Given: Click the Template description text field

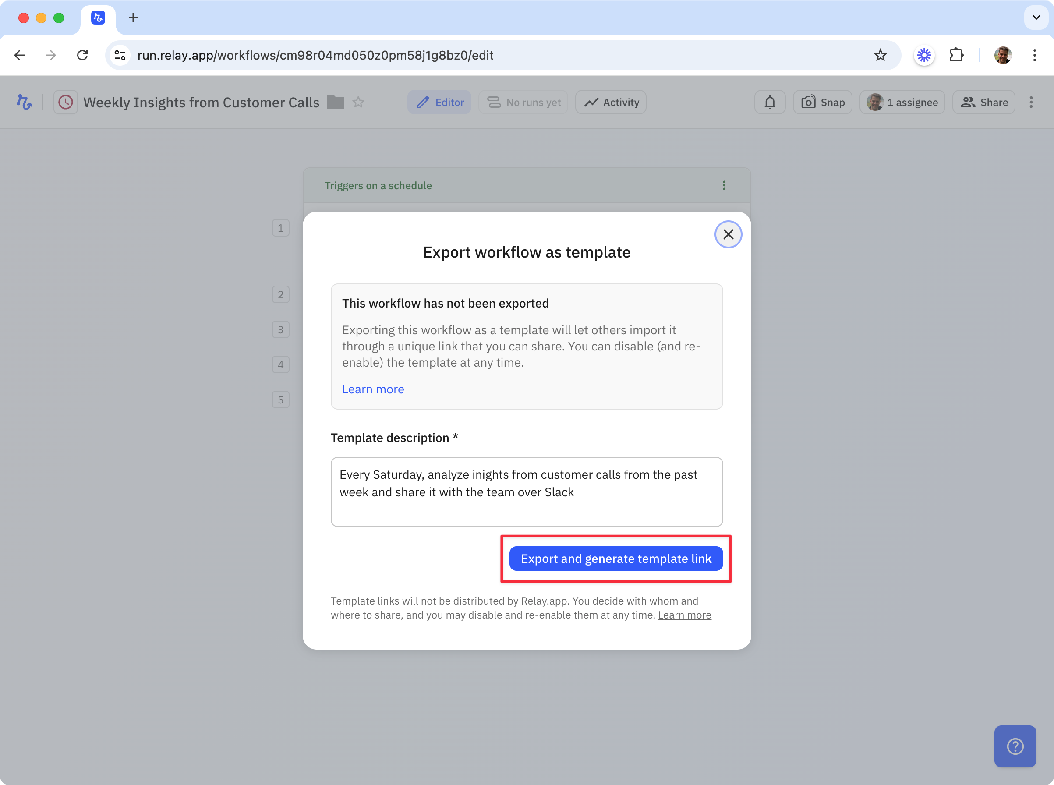Looking at the screenshot, I should (527, 492).
